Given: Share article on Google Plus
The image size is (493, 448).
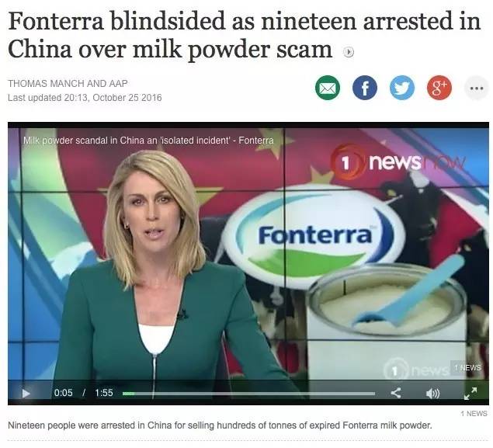Looking at the screenshot, I should coord(439,88).
